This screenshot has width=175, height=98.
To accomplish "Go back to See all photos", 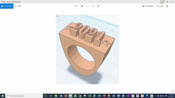I will click(7, 6).
